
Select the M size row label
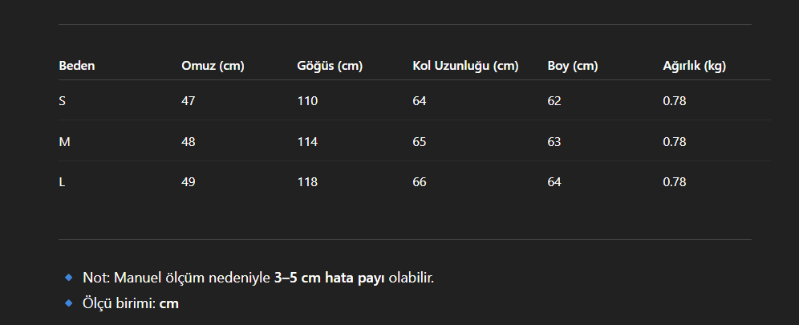tap(65, 141)
